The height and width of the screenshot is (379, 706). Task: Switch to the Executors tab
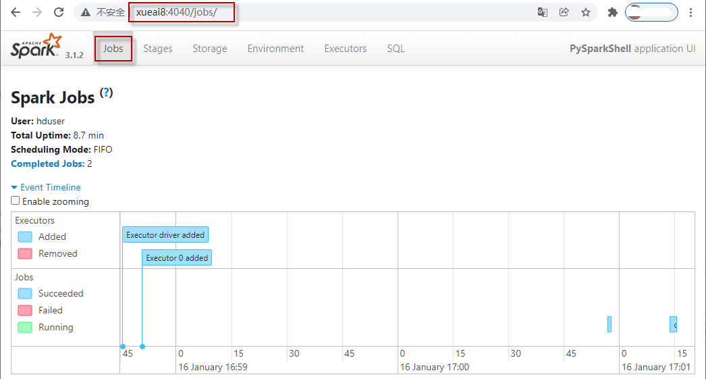(x=345, y=49)
